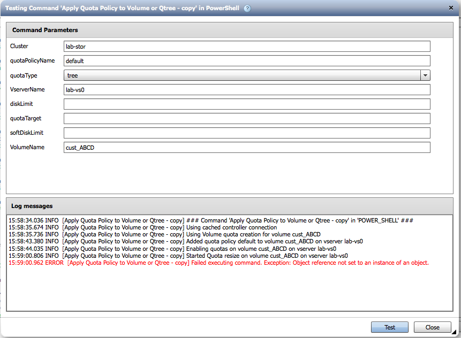Image resolution: width=461 pixels, height=338 pixels.
Task: Click the 'Enabling quotas on volume' log line
Action: 172,249
